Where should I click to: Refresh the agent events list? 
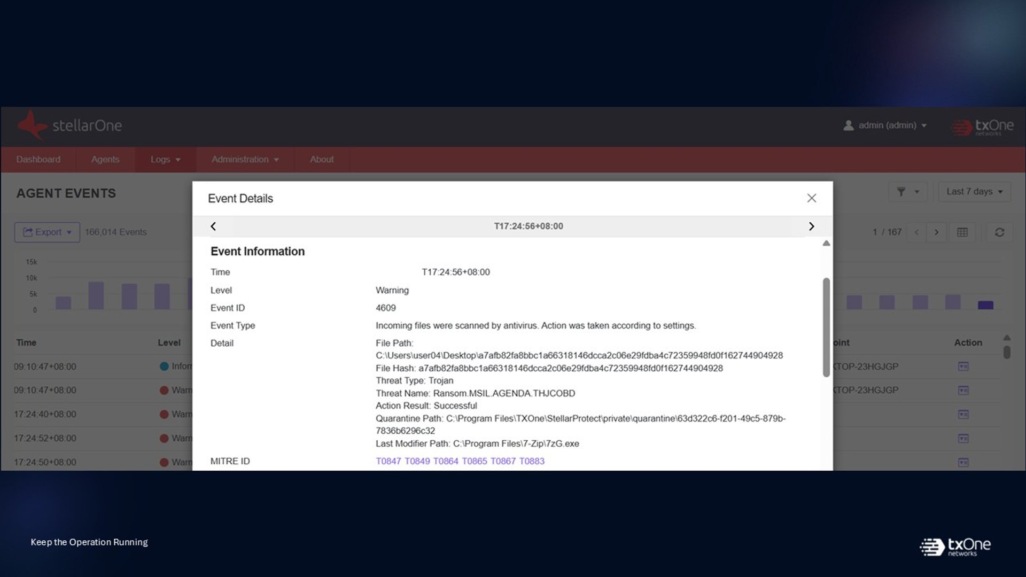coord(999,232)
